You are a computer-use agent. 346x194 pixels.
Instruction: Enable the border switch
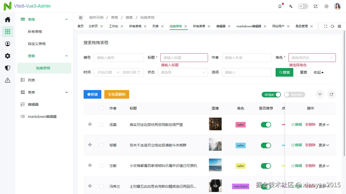tap(295, 95)
